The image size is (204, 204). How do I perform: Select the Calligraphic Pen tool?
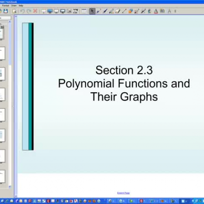pyautogui.click(x=105, y=11)
